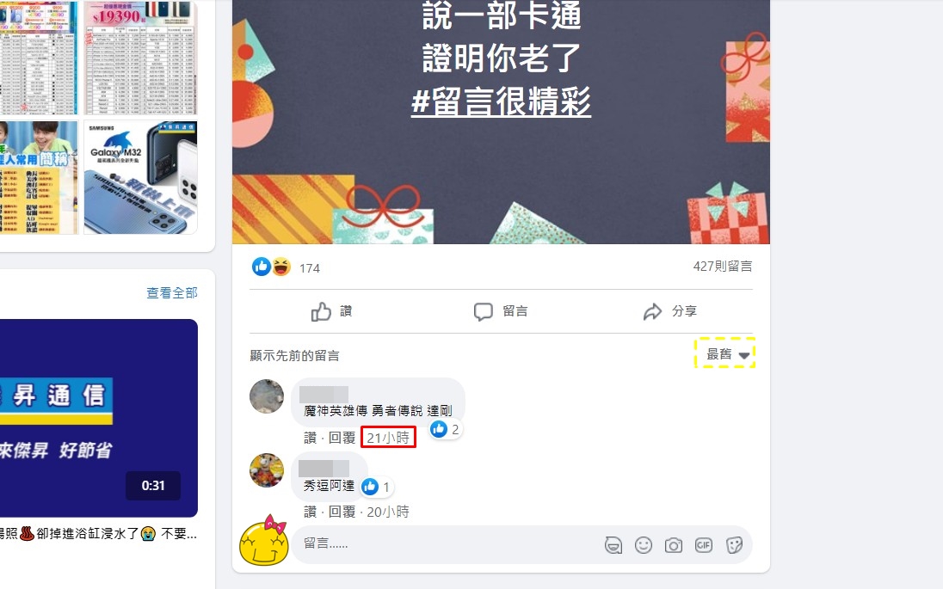Open the avatar sticker icon in comment box

tap(613, 545)
